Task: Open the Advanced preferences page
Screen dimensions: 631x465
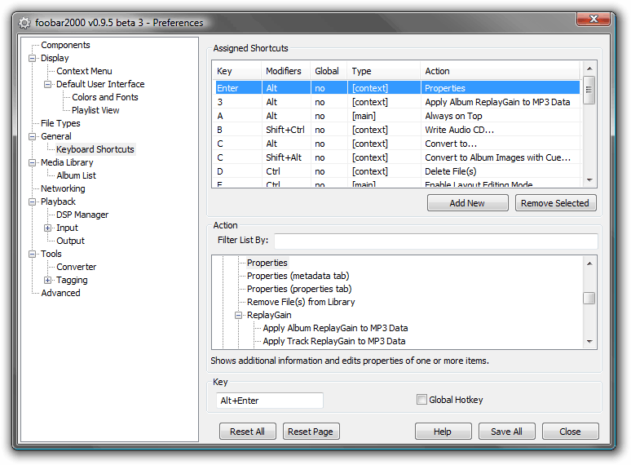Action: (x=60, y=293)
